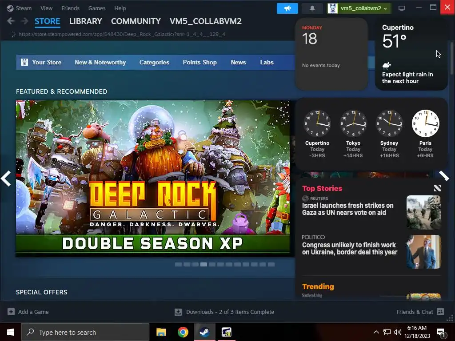Image resolution: width=455 pixels, height=341 pixels.
Task: Open the Windows Start menu
Action: click(11, 332)
